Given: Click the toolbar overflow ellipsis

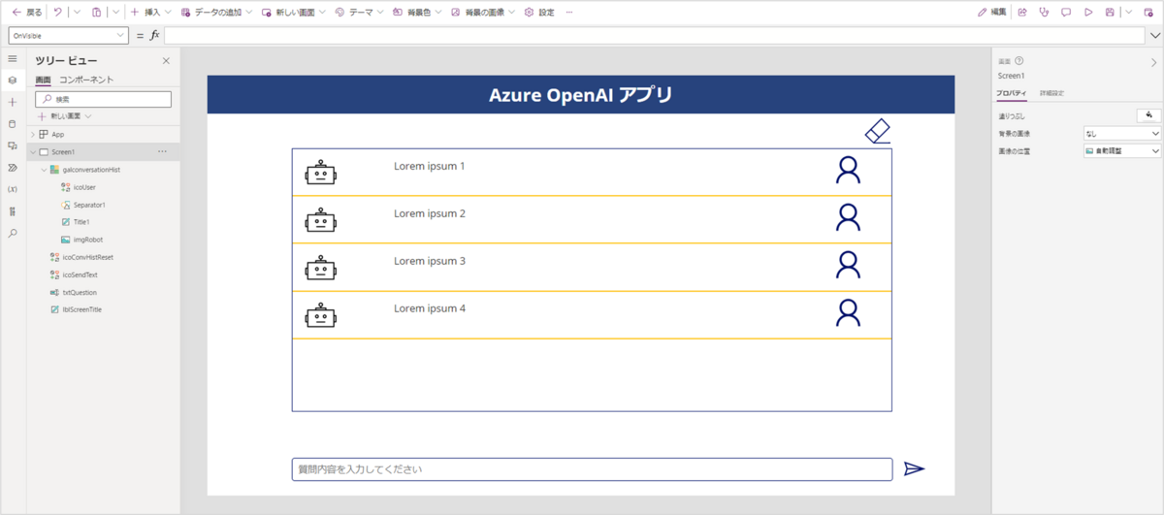Looking at the screenshot, I should click(568, 12).
